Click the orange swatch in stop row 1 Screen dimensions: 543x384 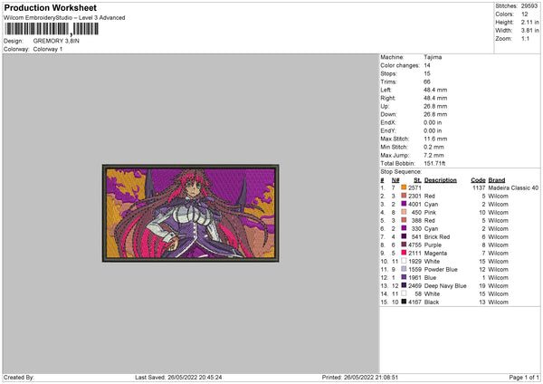(x=404, y=187)
